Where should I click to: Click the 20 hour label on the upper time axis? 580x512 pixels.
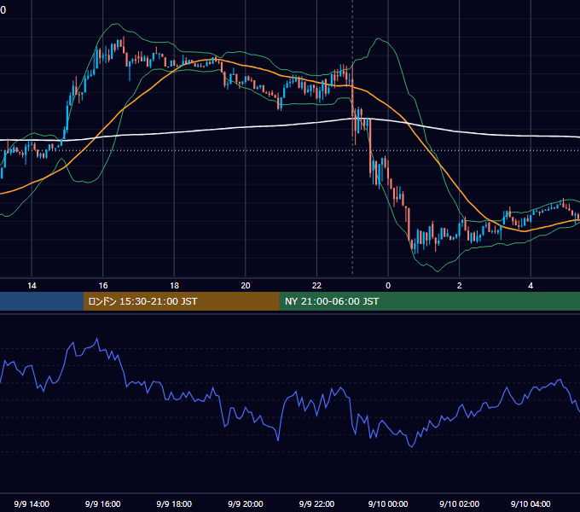[246, 286]
